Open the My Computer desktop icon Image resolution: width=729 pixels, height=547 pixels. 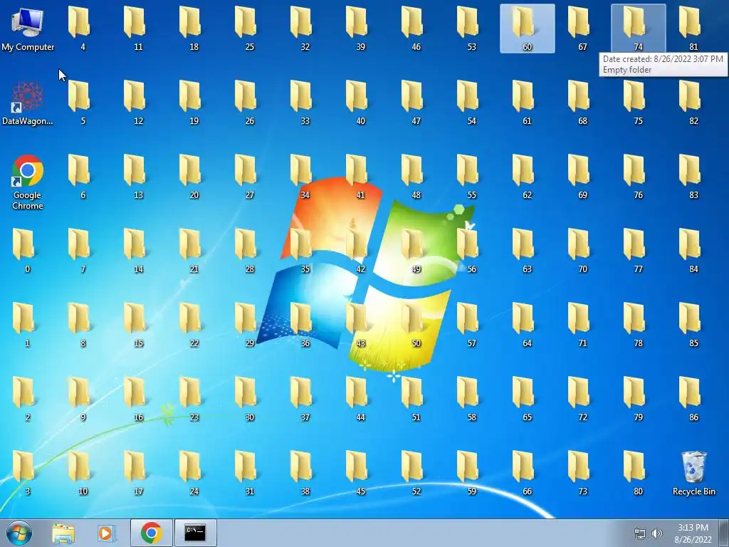(x=28, y=28)
